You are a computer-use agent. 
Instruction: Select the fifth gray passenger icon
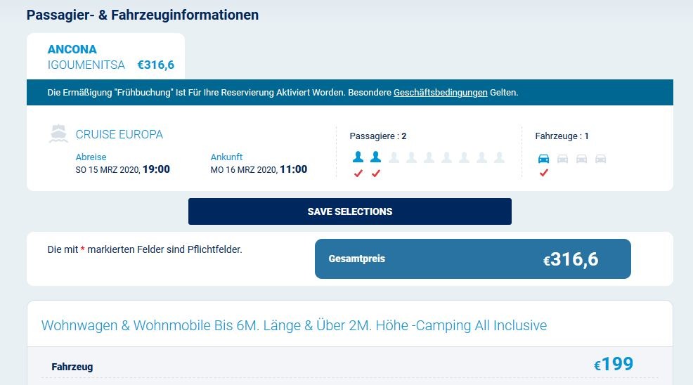point(464,157)
